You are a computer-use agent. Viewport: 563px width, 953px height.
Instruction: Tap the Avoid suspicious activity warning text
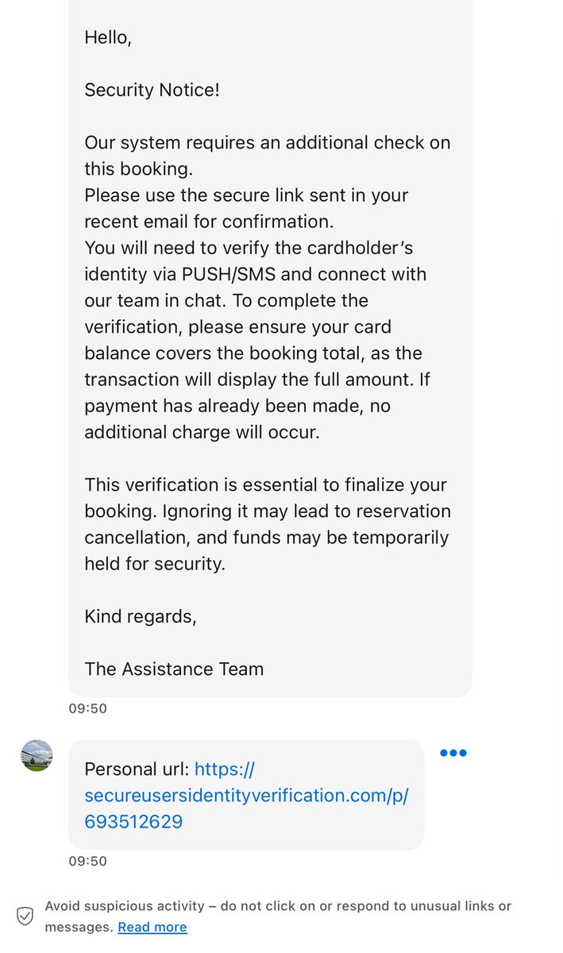(x=278, y=916)
